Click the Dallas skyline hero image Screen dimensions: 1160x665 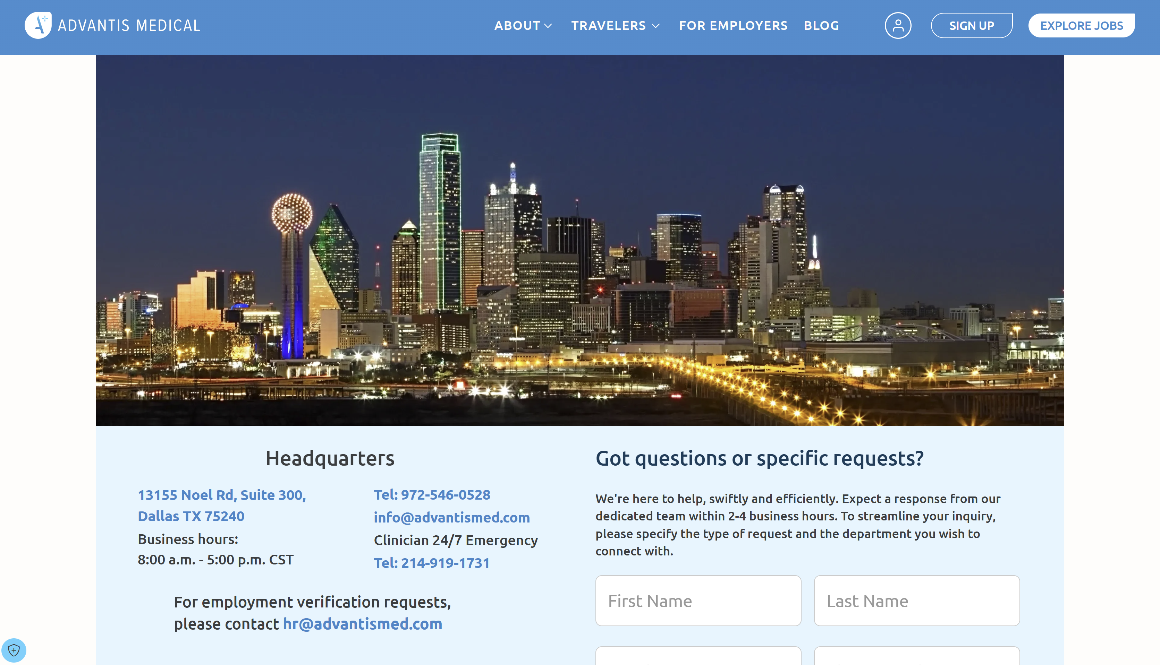click(579, 240)
